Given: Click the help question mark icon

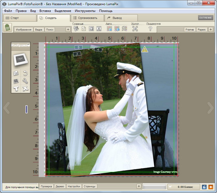Looking at the screenshot, I should point(150,29).
